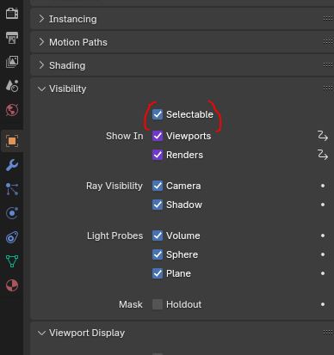Viewport: 334px width, 355px height.
Task: Open the Particles properties tab
Action: tap(12, 189)
